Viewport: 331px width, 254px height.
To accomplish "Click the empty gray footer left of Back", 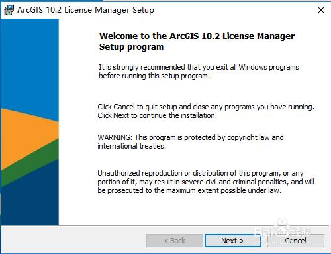I will point(74,241).
